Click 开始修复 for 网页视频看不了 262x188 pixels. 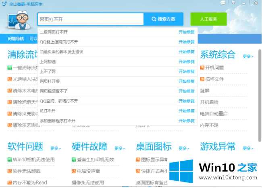[x=187, y=91]
